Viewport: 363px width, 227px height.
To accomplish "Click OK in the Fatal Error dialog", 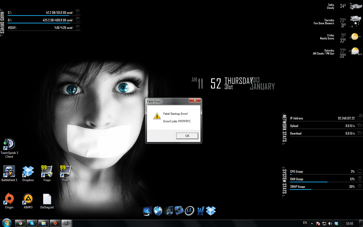I will 187,136.
